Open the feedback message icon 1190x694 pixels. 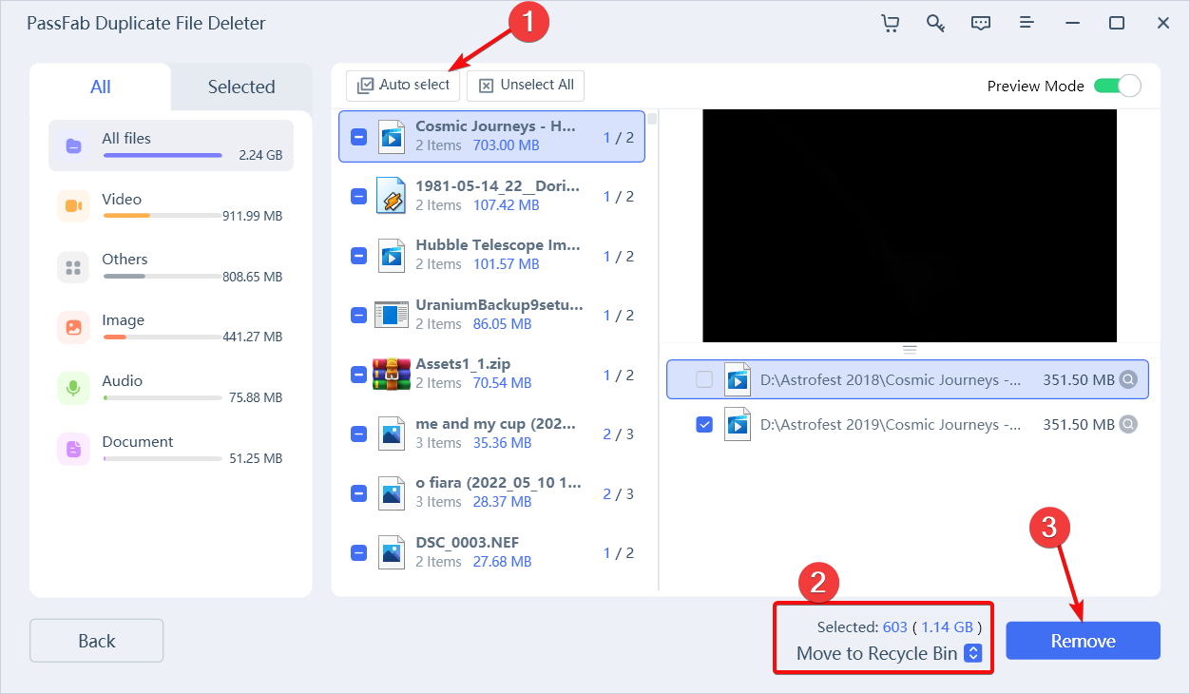(981, 23)
